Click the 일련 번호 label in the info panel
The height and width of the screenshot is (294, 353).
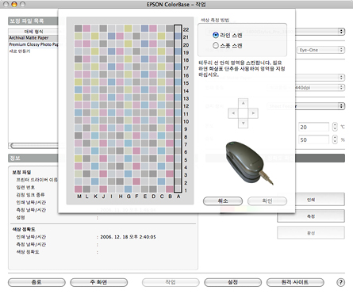pos(25,187)
